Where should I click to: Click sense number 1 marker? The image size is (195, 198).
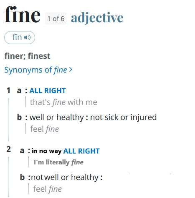(8, 90)
